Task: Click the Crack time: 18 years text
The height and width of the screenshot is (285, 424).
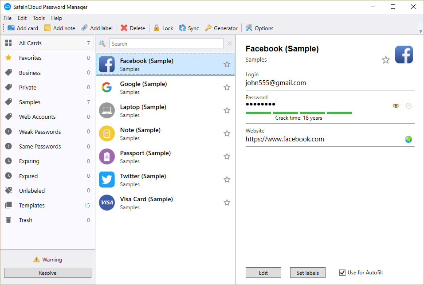Action: tap(299, 118)
